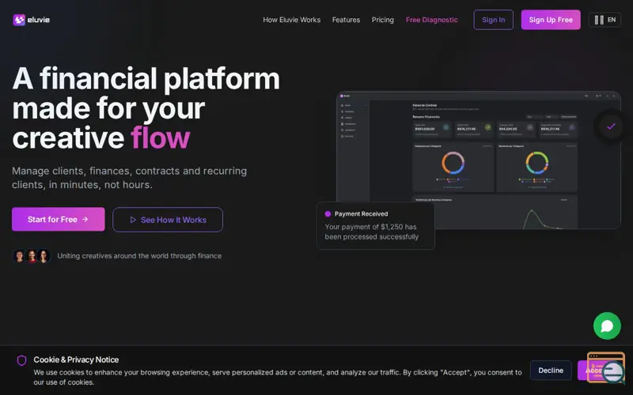The image size is (633, 395).
Task: Click the middle user avatar with red shirt
Action: point(32,255)
